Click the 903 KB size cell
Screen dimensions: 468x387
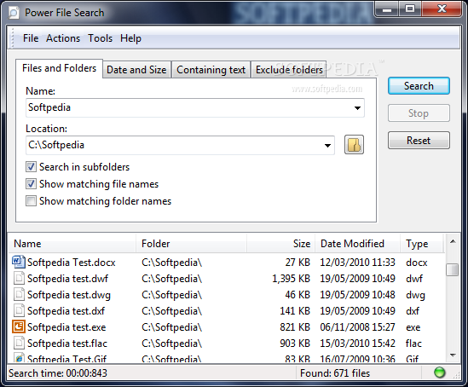tap(295, 344)
